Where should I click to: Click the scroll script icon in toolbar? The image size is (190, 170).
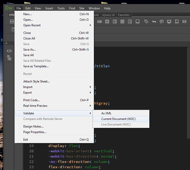click(177, 22)
